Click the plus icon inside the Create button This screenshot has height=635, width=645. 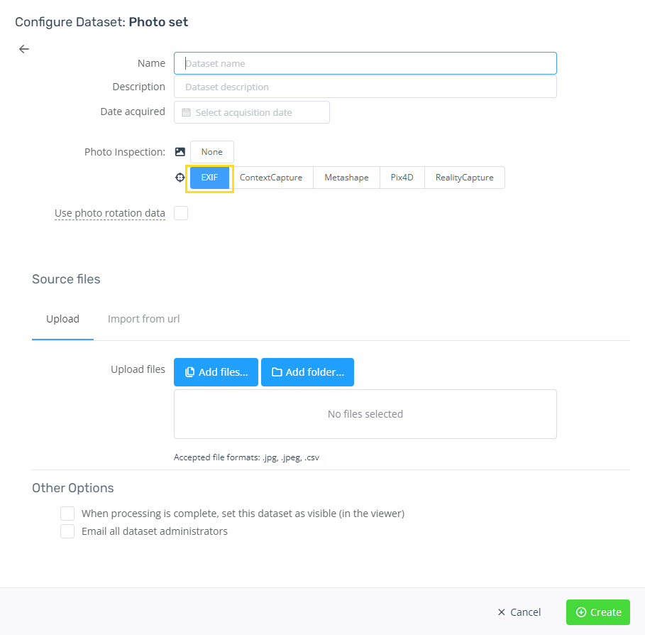tap(582, 612)
